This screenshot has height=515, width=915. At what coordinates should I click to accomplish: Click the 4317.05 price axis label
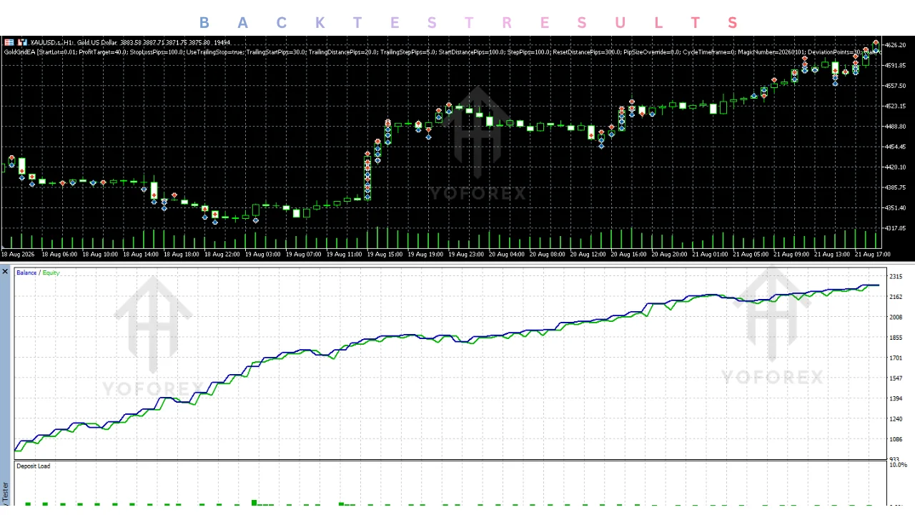click(896, 228)
